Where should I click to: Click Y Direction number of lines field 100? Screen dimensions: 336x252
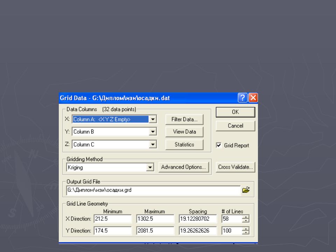(232, 231)
